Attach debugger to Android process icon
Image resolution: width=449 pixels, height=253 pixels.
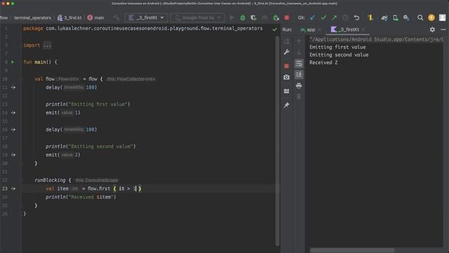276,18
